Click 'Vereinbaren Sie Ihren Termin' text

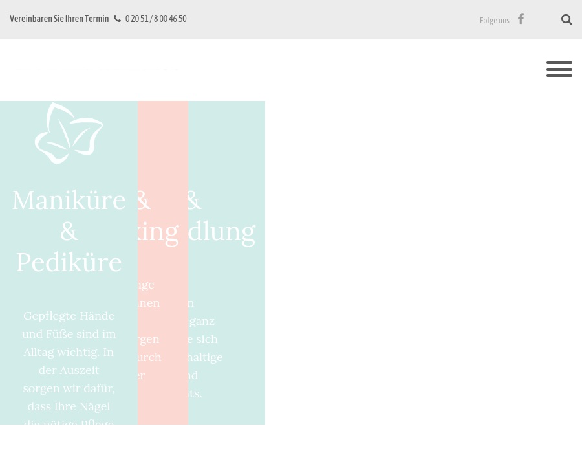(59, 19)
